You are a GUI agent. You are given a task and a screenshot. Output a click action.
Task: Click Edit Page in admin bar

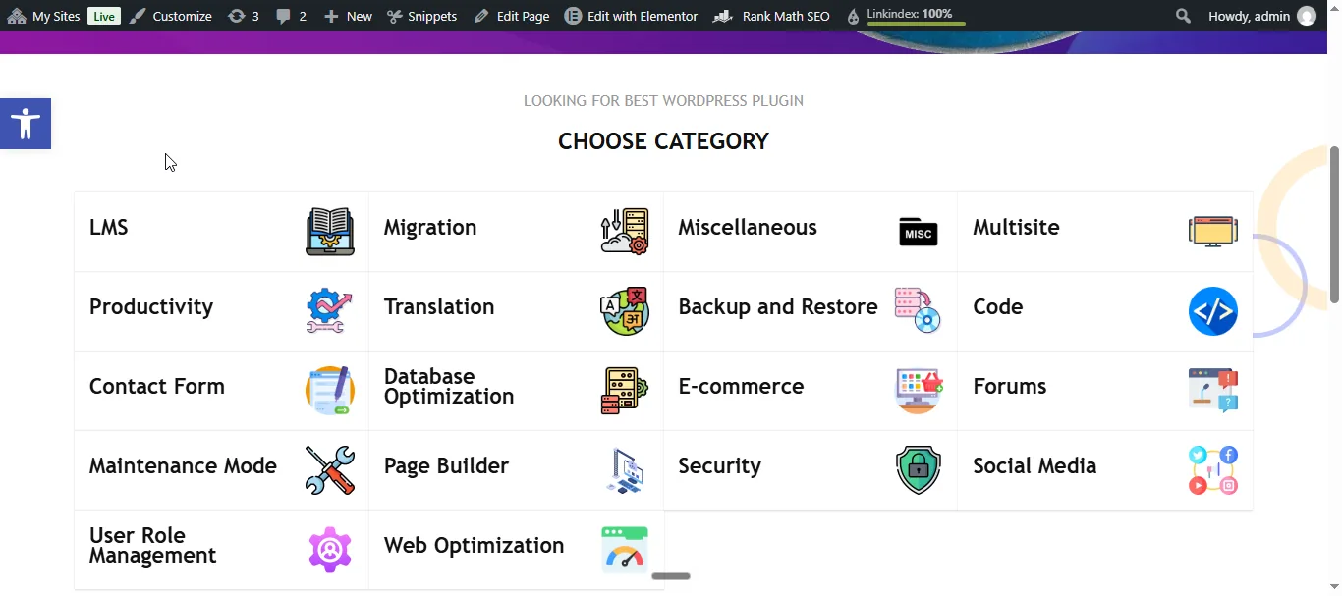pos(511,16)
